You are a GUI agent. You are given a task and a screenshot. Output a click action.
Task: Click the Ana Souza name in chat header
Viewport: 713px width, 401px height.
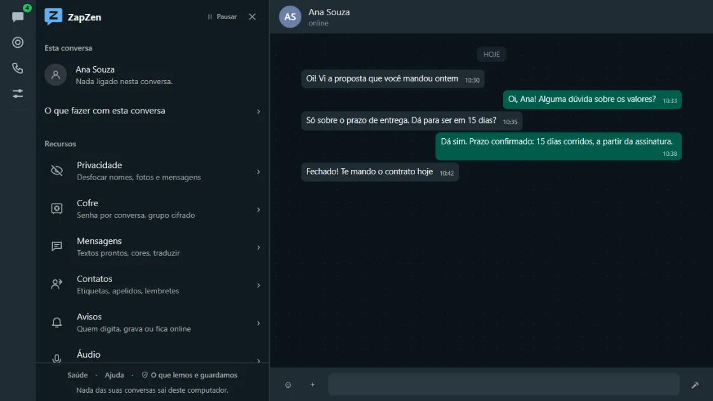coord(329,12)
